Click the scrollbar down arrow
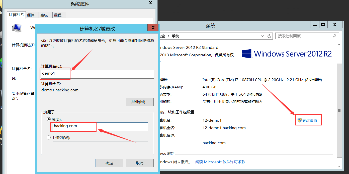Image resolution: width=349 pixels, height=174 pixels. click(x=339, y=166)
